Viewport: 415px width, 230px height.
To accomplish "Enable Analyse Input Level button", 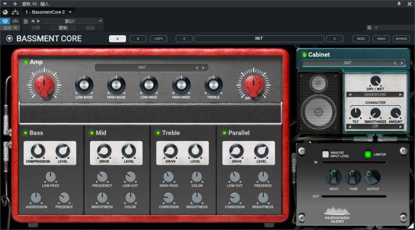I will click(325, 154).
